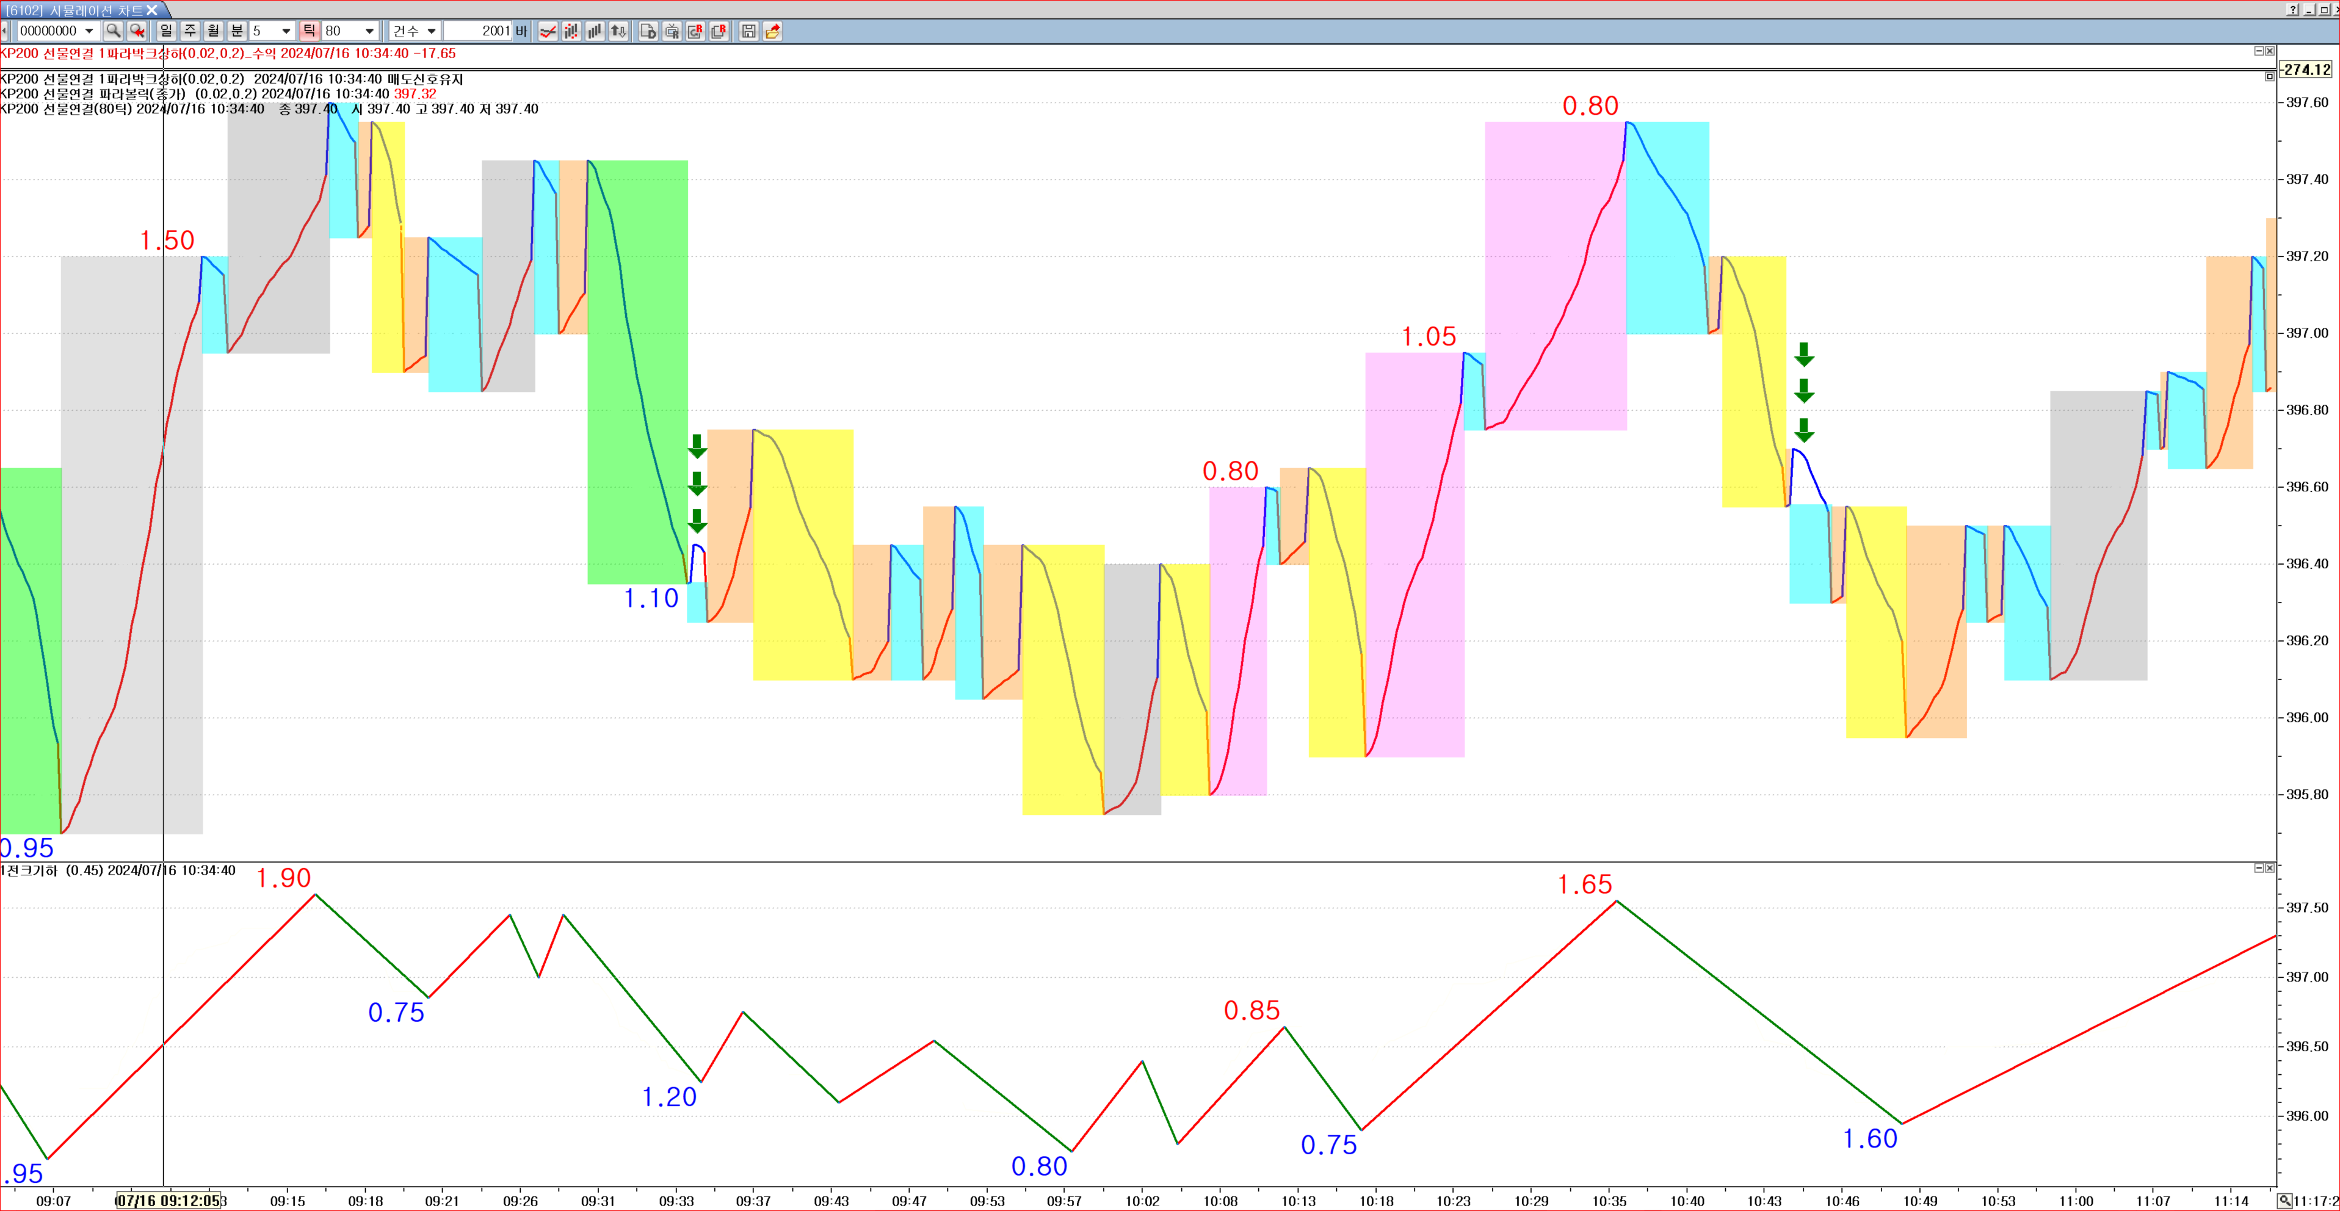Click the up-down arrows toolbar icon
Viewport: 2340px width, 1211px height.
point(618,31)
